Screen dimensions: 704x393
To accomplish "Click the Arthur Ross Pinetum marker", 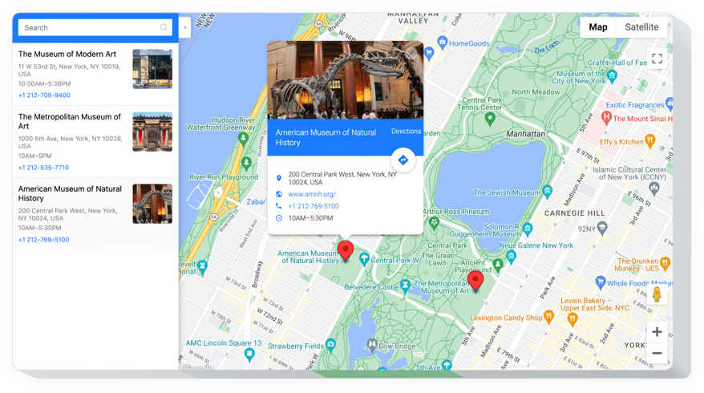I will pos(434,222).
